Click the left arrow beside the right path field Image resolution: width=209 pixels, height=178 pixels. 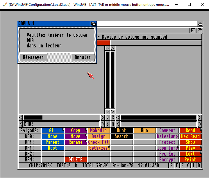pyautogui.click(x=118, y=124)
